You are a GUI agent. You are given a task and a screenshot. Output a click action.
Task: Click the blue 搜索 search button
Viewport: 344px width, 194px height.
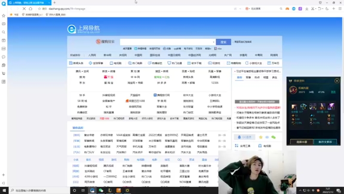(x=223, y=42)
